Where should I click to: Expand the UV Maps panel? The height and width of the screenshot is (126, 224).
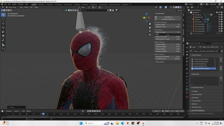195,91
